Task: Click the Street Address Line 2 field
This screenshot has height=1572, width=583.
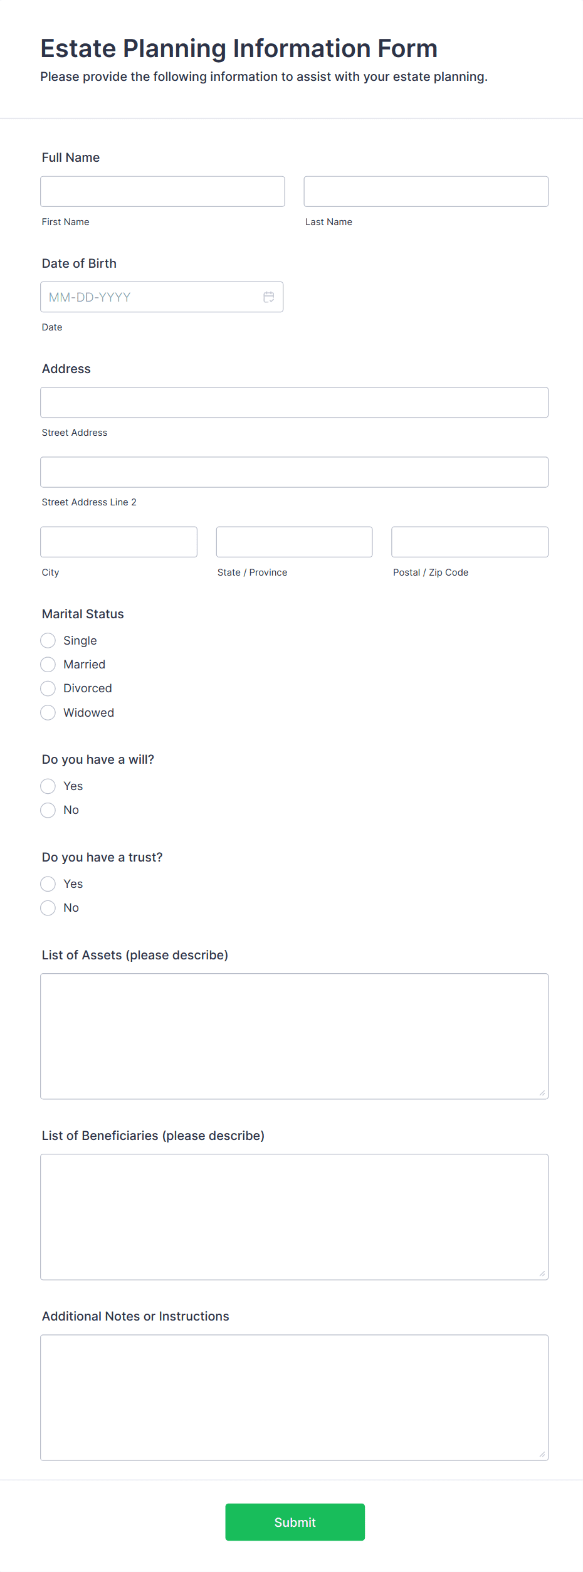Action: (293, 472)
